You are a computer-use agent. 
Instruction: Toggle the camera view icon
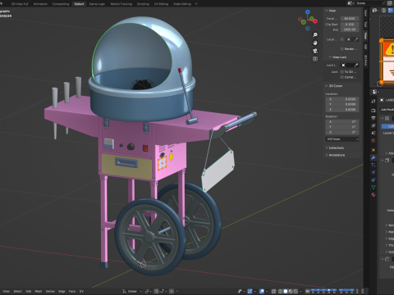315,51
